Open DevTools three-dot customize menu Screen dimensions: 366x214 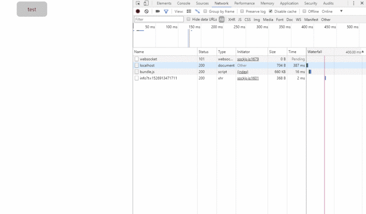coord(354,3)
